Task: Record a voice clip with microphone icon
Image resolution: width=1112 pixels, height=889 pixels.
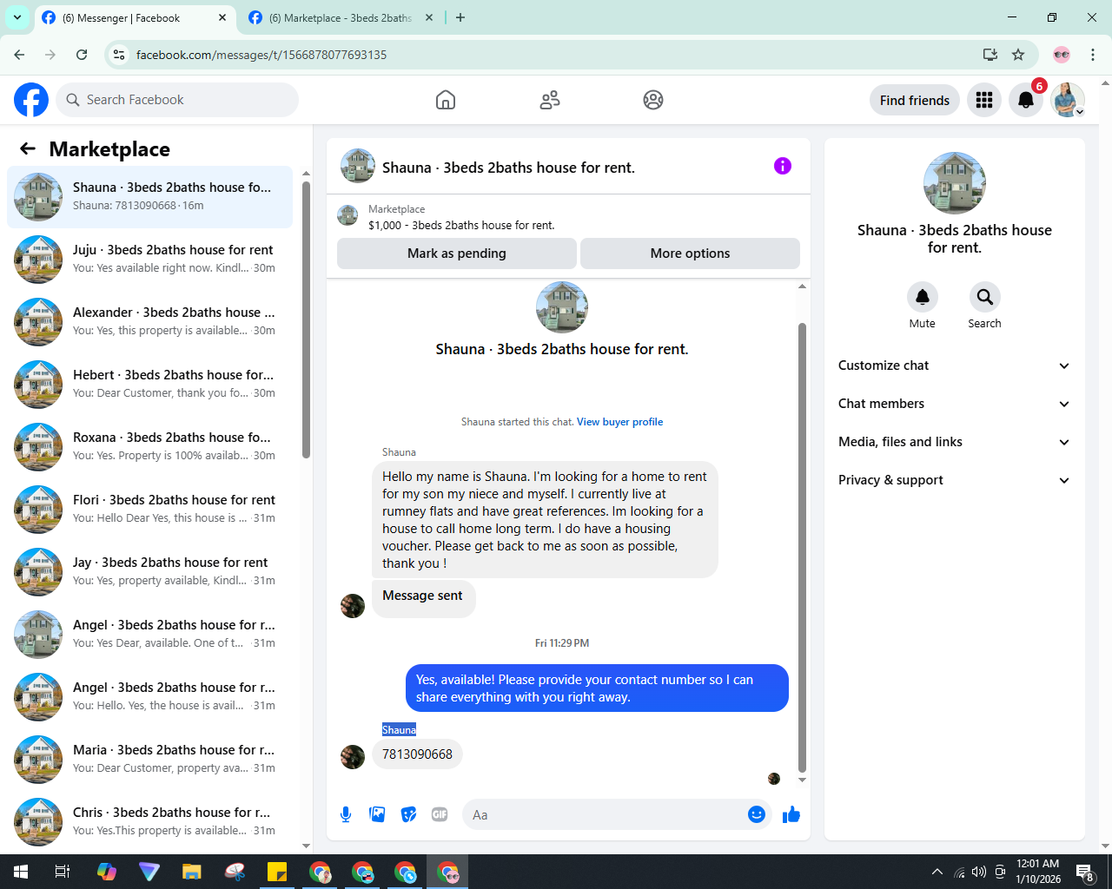Action: (346, 814)
